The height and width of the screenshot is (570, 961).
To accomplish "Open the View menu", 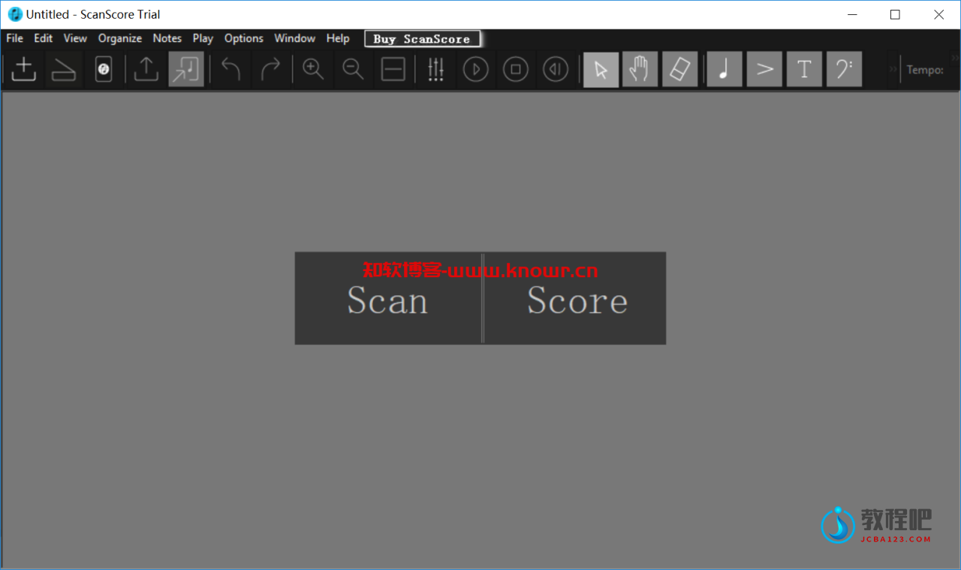I will [x=75, y=38].
